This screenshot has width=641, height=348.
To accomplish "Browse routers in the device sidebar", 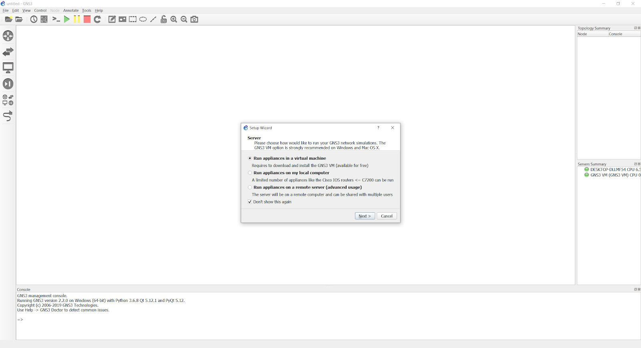I will coord(8,36).
